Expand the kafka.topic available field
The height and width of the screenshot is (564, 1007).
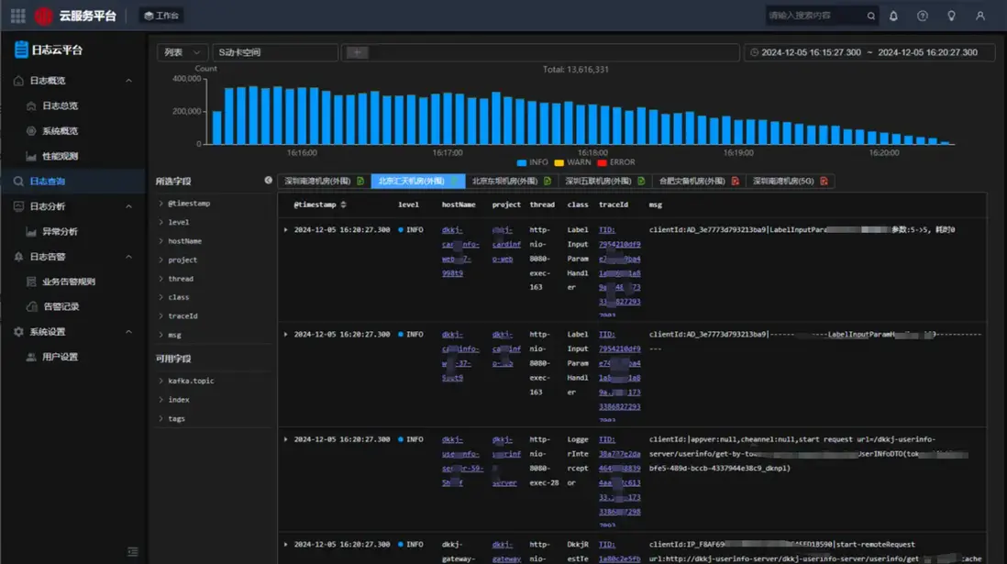pos(160,381)
